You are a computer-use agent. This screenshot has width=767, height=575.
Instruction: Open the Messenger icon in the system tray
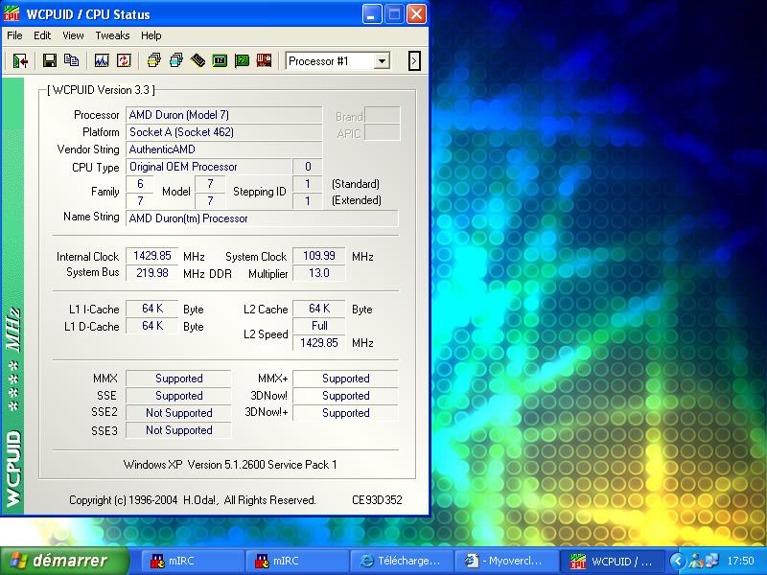[x=697, y=561]
